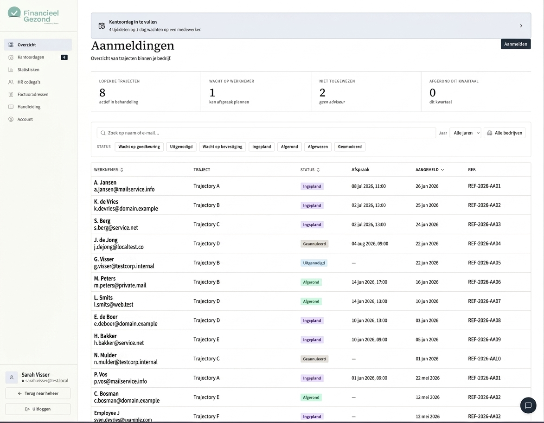Click the Alle bedrijven button
The height and width of the screenshot is (423, 544).
pos(505,133)
